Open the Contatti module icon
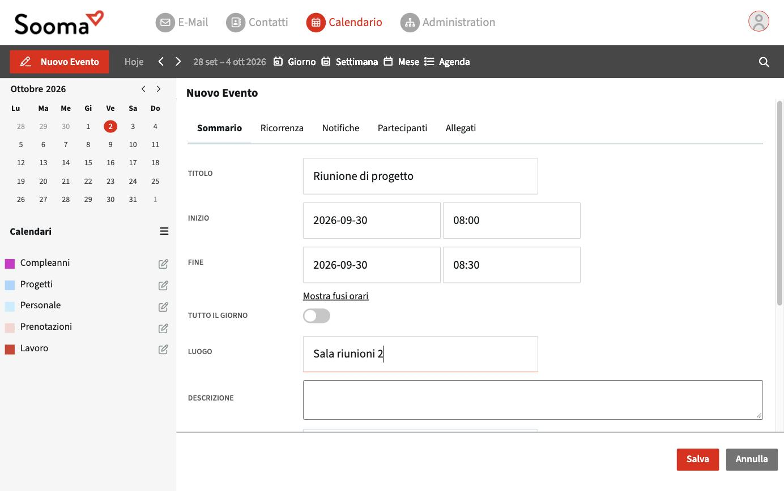784x491 pixels. (235, 23)
